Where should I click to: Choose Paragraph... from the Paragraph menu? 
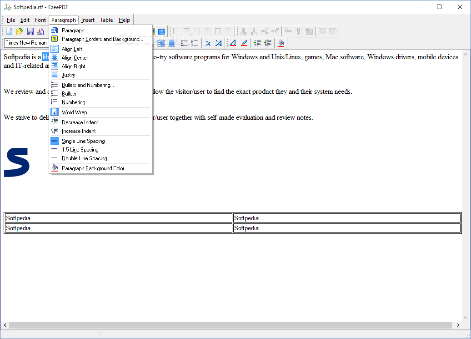100,30
